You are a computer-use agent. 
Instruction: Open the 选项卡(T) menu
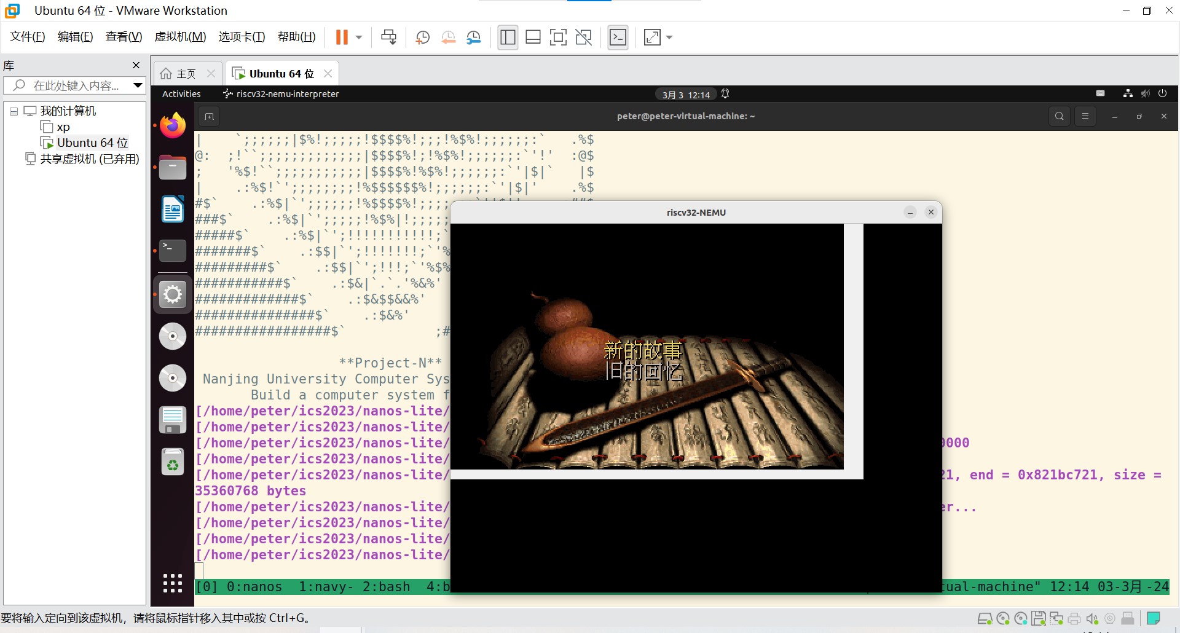pyautogui.click(x=242, y=37)
